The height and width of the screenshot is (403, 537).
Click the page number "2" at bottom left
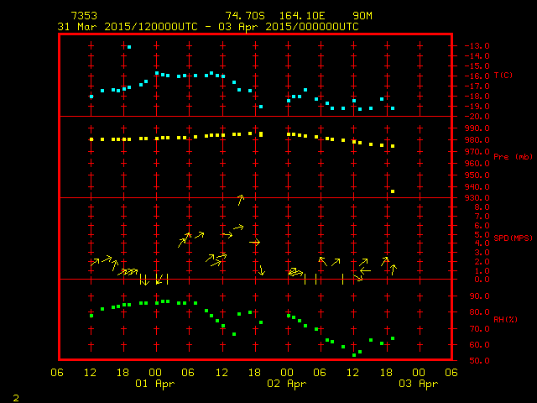tap(16, 398)
